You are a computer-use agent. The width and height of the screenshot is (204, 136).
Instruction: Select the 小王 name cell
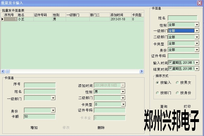pos(25,19)
